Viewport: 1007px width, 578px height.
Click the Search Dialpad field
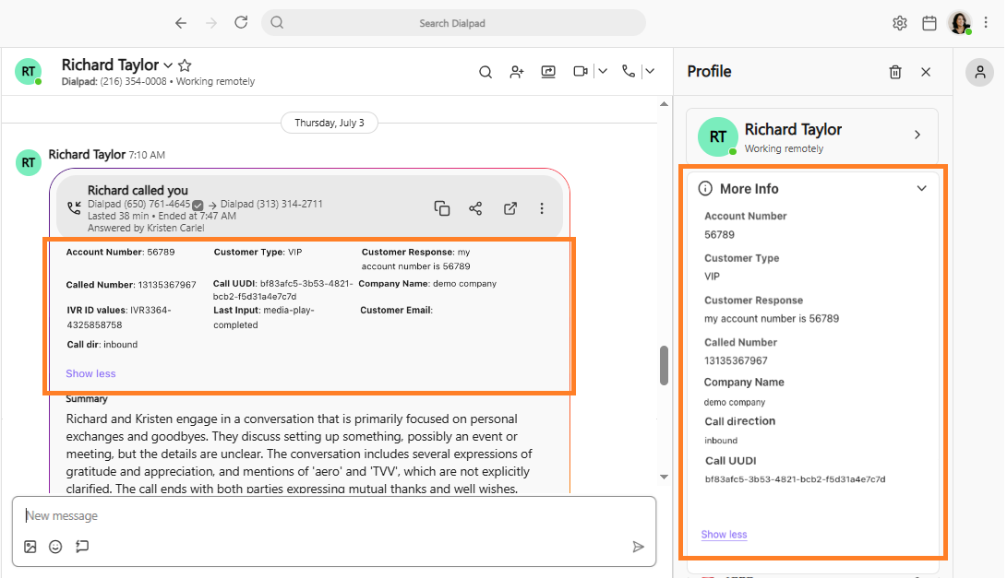tap(453, 23)
